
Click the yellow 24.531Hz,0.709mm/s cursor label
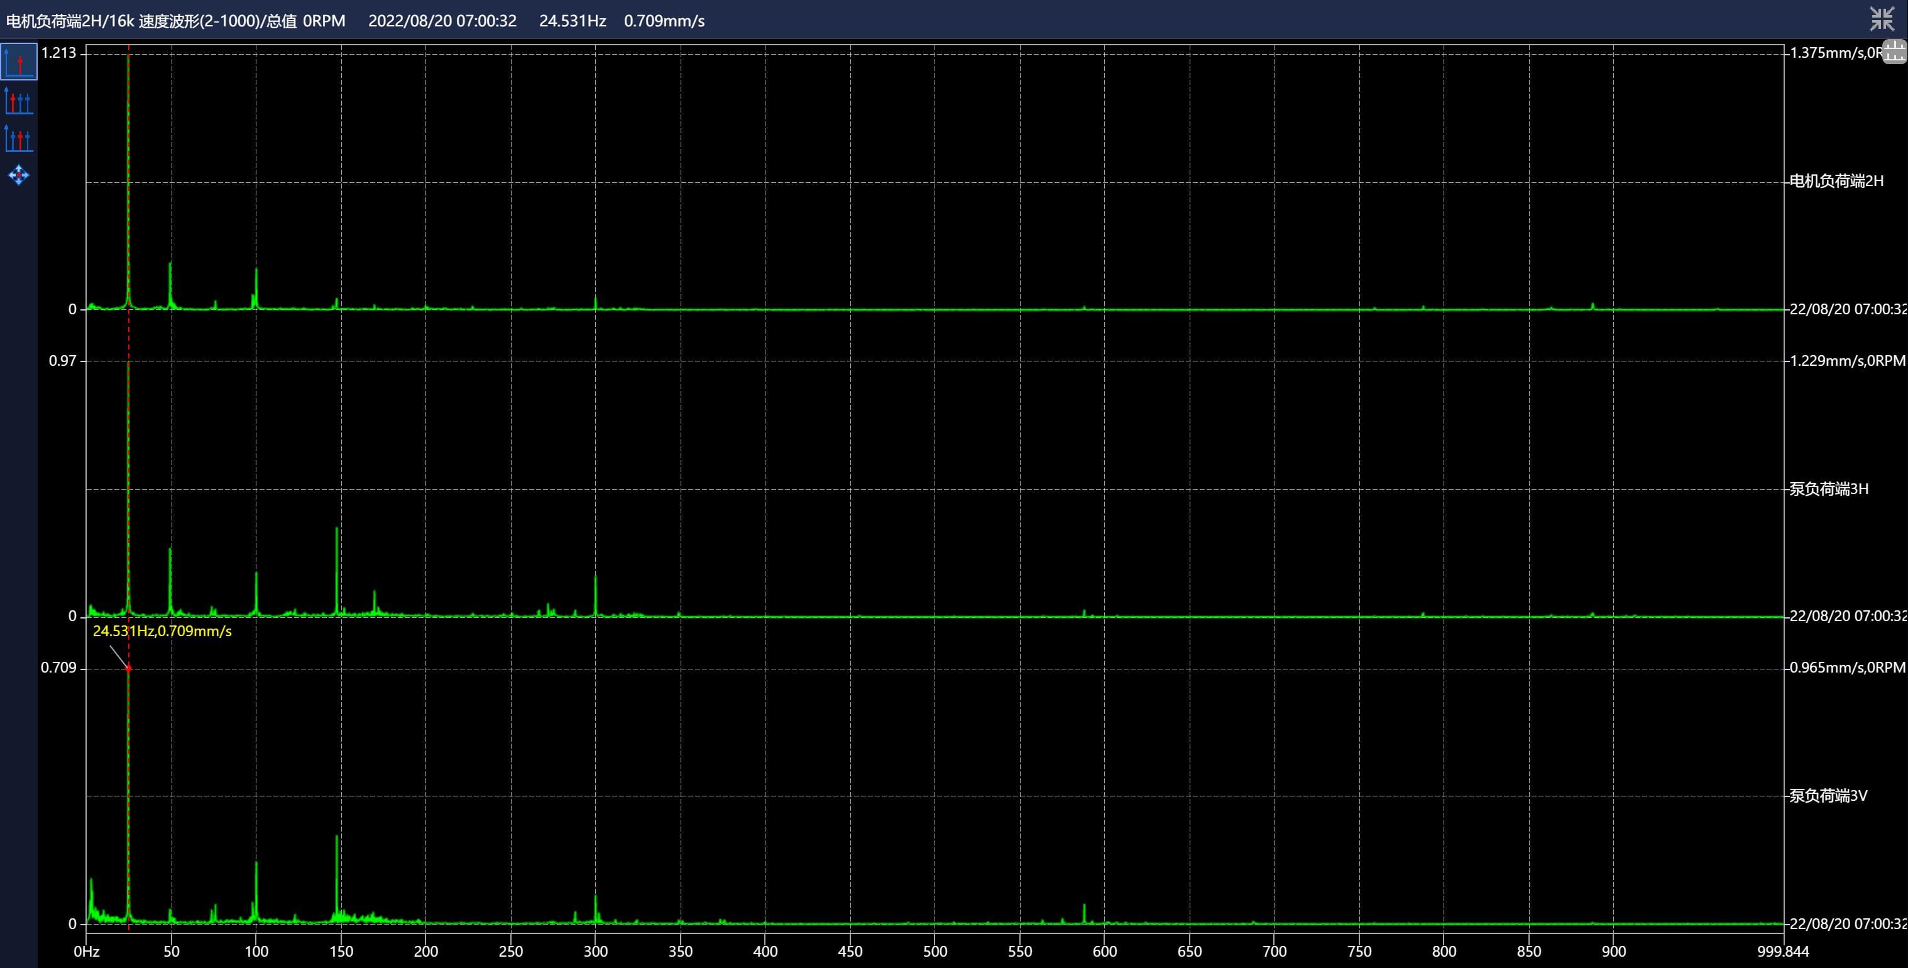162,631
